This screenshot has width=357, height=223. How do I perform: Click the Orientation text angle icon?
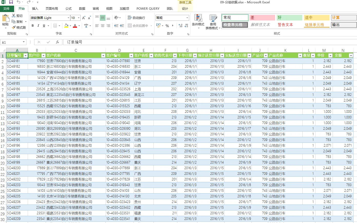[116, 18]
